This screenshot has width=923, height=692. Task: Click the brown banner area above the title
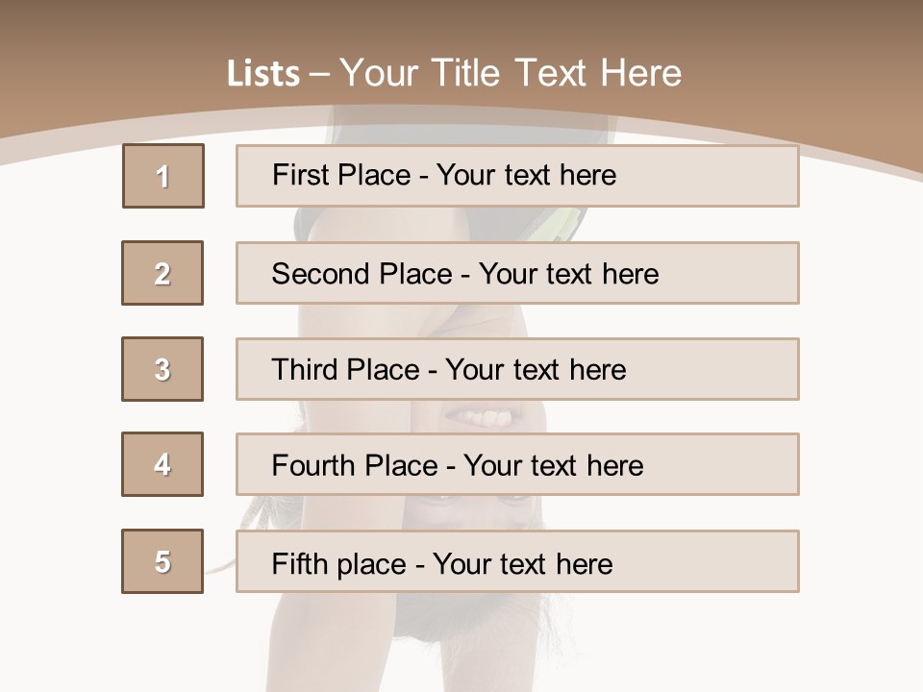[461, 24]
